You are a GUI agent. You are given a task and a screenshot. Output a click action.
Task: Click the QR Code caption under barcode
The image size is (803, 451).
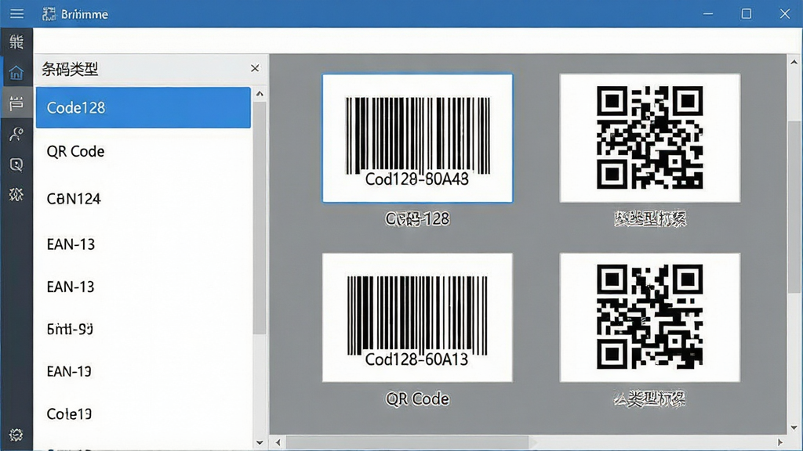tap(417, 399)
